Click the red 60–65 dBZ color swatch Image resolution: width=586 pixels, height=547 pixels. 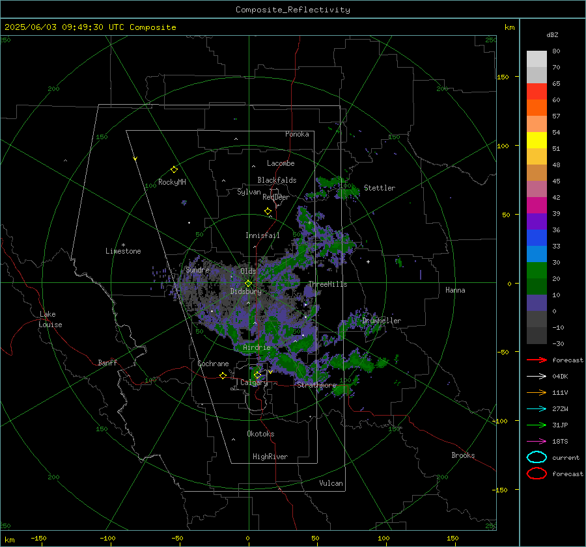click(x=537, y=92)
